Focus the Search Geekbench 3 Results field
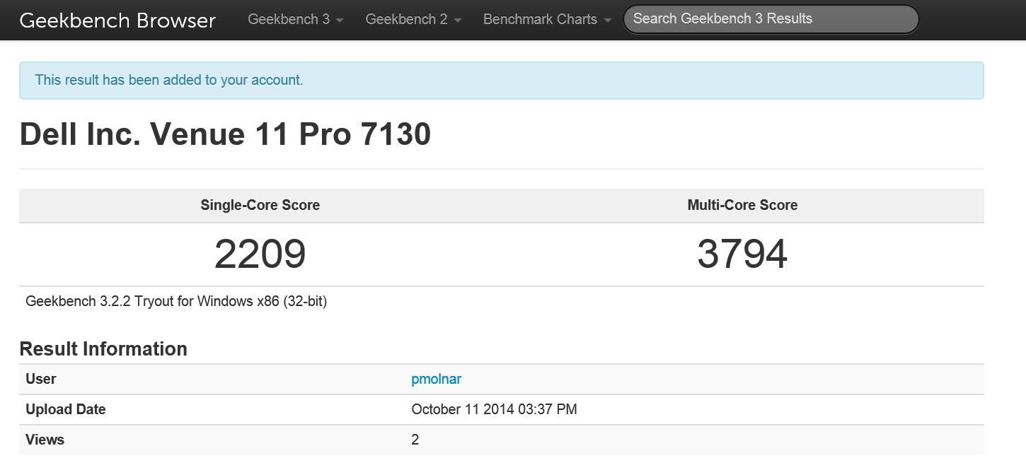 point(771,19)
